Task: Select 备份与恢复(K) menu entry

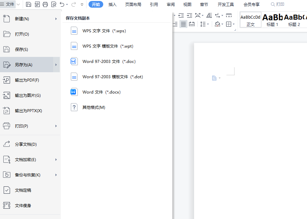Action: 30,175
